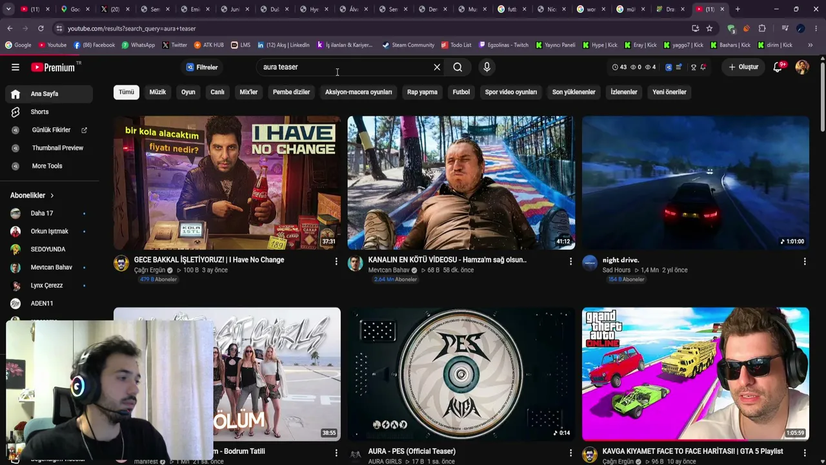
Task: Open the browser extensions puzzle icon
Action: pos(762,28)
